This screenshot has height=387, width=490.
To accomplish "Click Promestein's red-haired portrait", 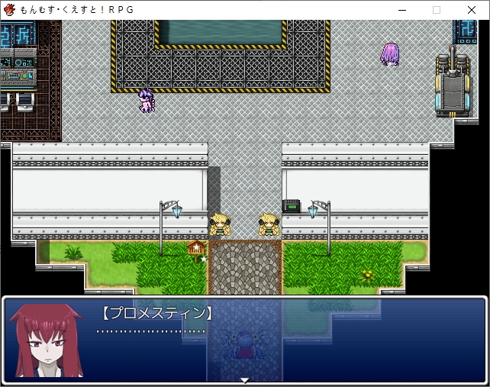I will [47, 340].
